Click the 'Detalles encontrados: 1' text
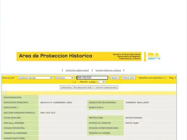187x140 pixels. pyautogui.click(x=152, y=78)
